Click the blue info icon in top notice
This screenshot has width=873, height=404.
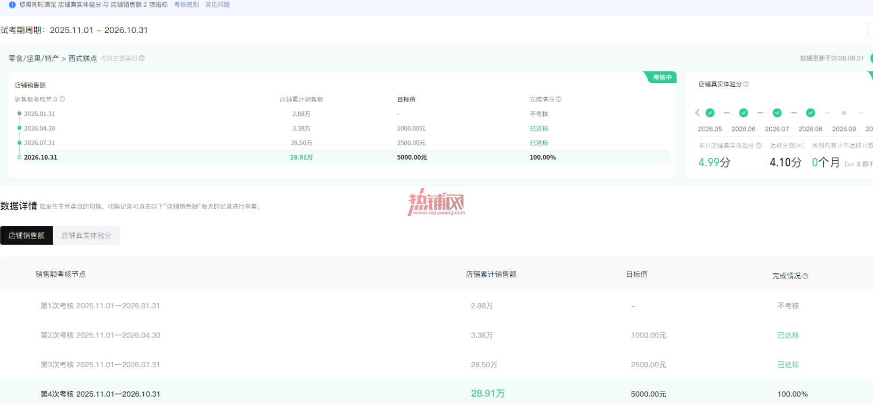pyautogui.click(x=12, y=5)
